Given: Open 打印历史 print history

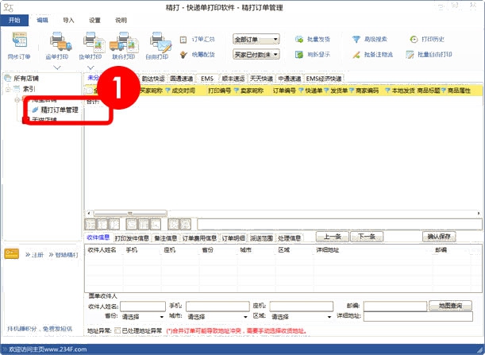Looking at the screenshot, I should 430,38.
